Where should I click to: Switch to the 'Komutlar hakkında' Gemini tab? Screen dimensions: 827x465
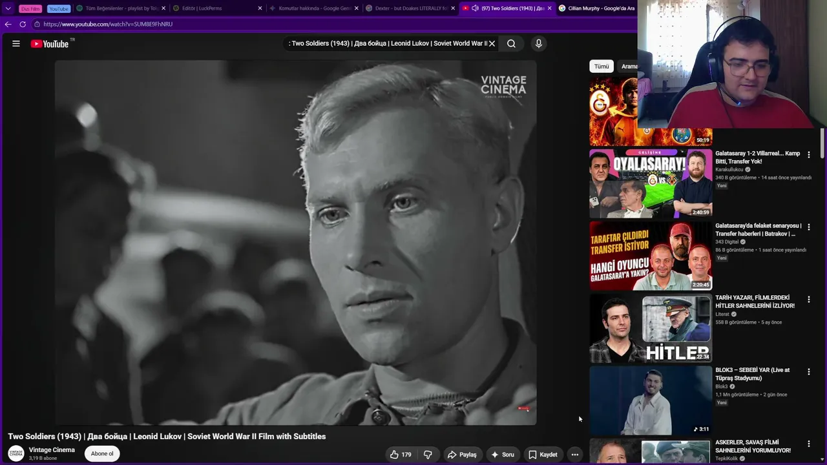click(x=313, y=8)
